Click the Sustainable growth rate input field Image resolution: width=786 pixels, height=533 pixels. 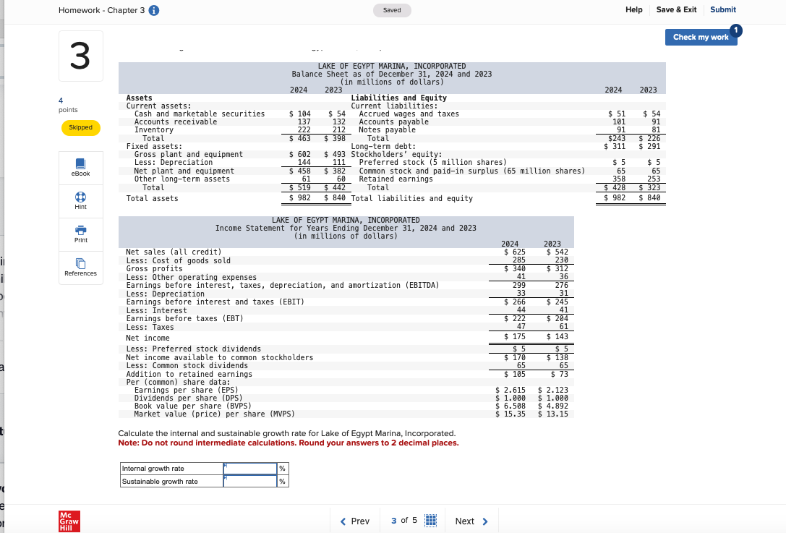[249, 481]
